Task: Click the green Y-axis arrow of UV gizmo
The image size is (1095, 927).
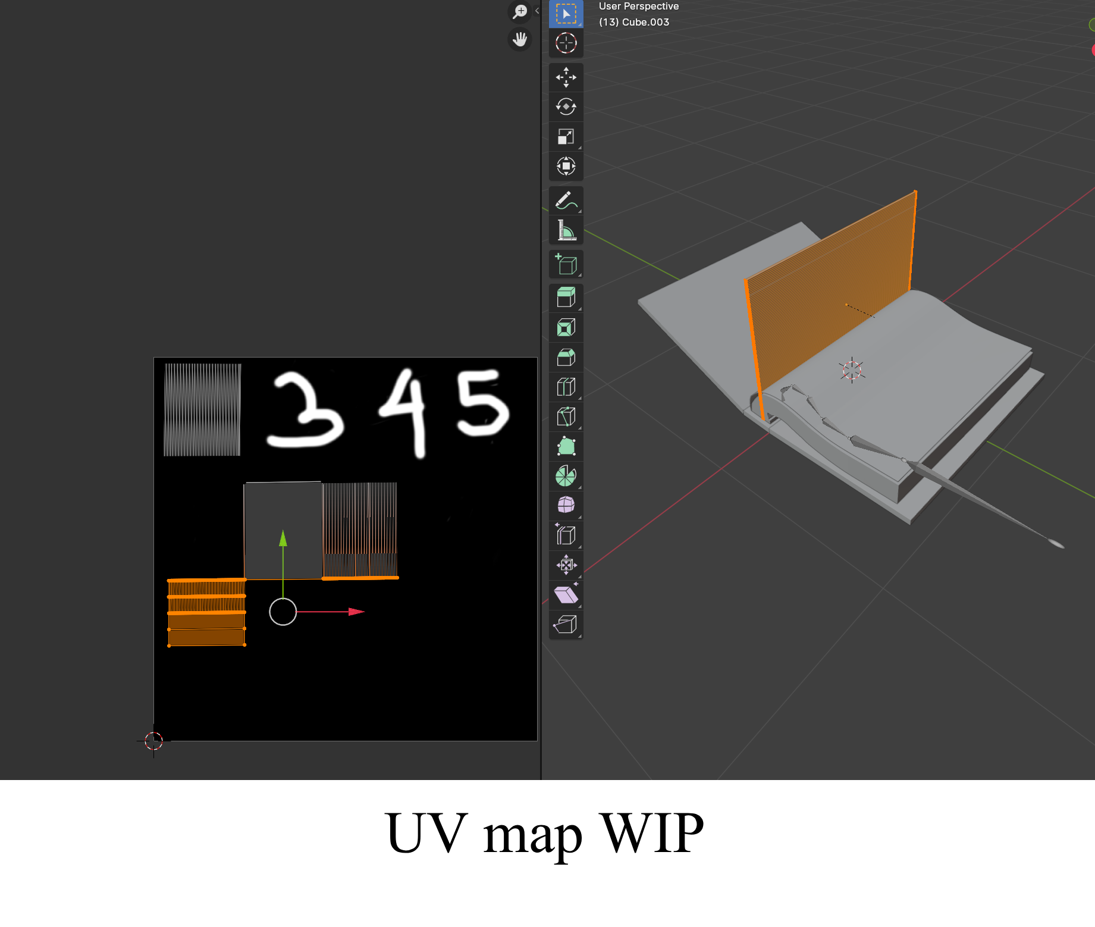Action: 283,538
